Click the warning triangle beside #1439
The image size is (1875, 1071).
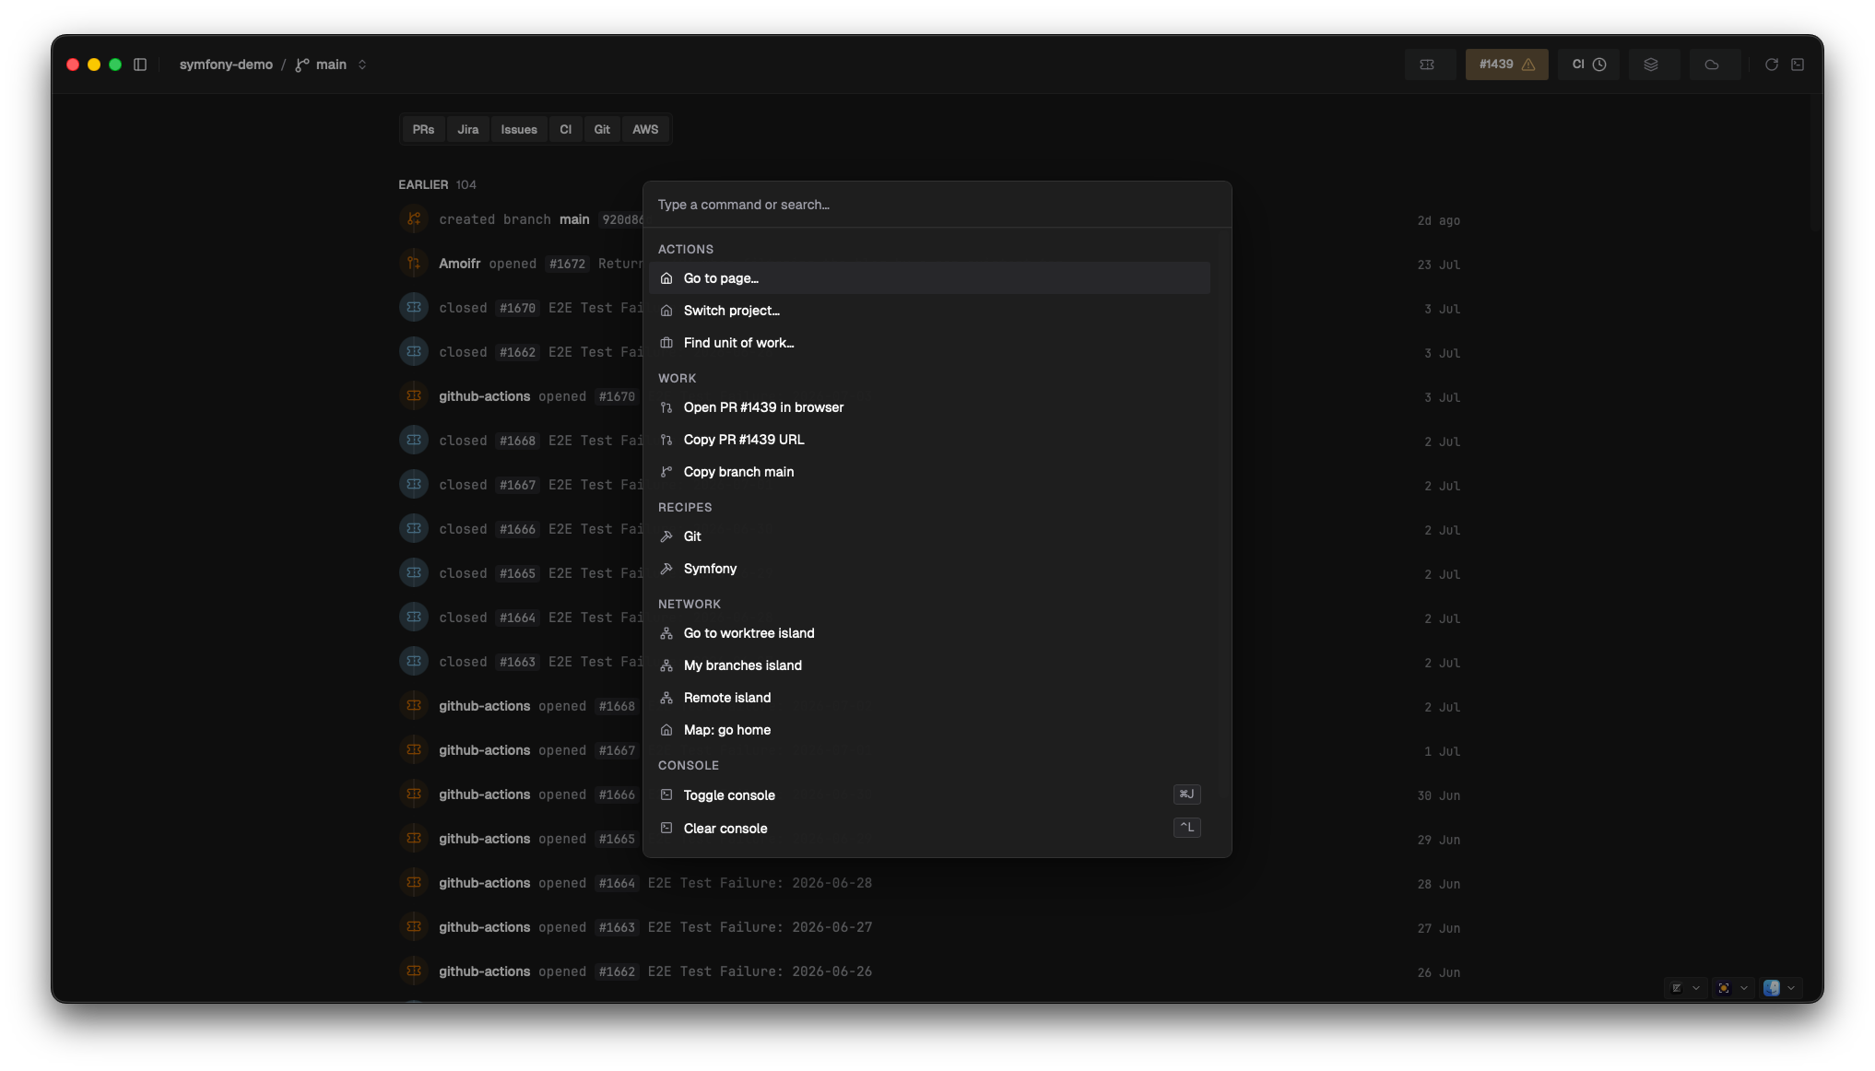(x=1528, y=65)
